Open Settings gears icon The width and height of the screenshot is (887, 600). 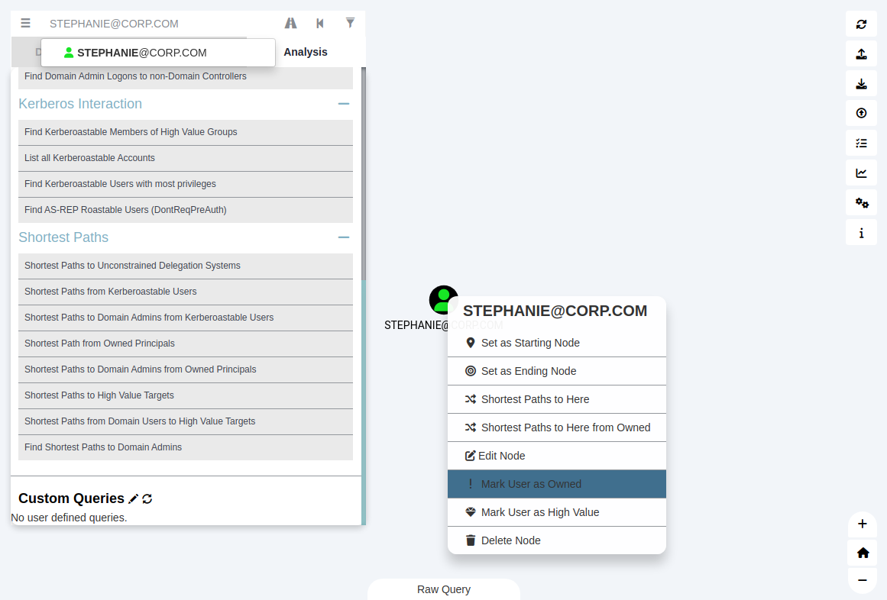coord(861,202)
